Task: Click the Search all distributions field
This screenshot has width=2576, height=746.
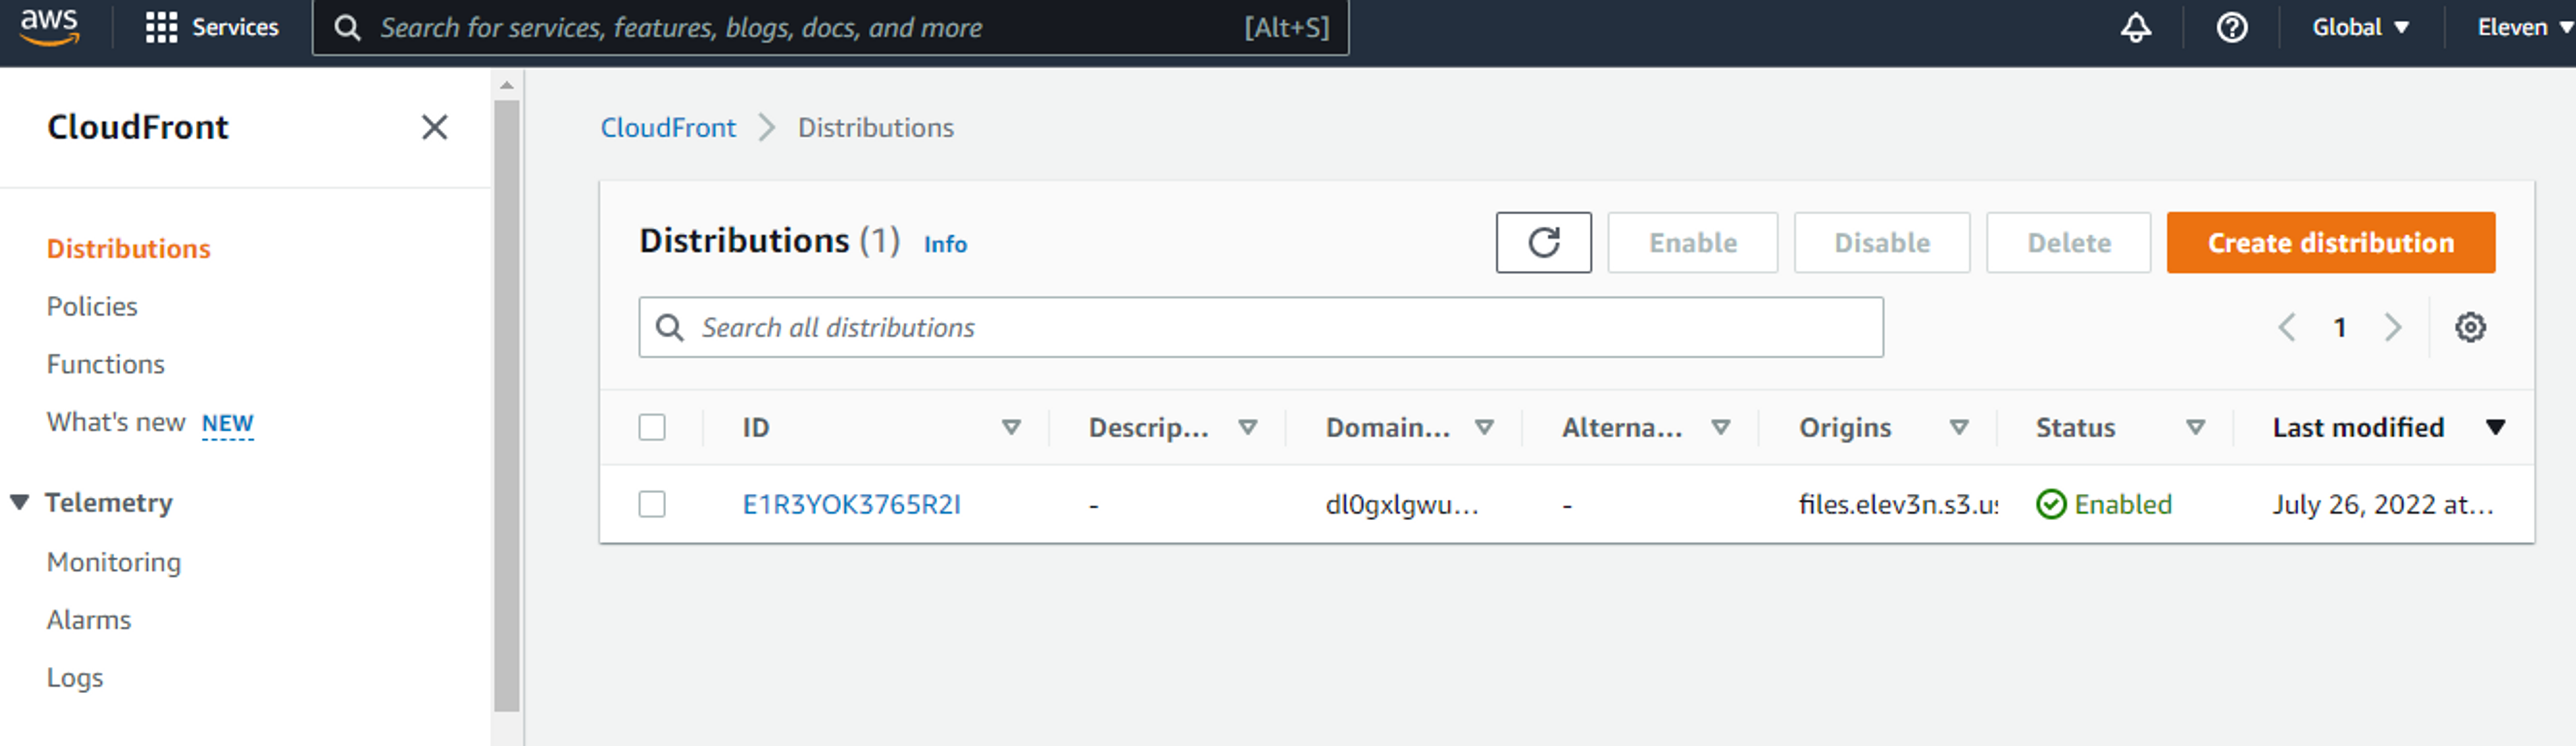Action: [x=1260, y=327]
